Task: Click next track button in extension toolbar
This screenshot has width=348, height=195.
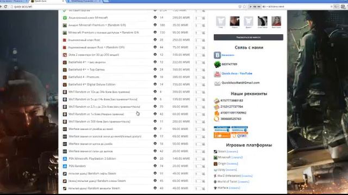Action: tap(259, 6)
